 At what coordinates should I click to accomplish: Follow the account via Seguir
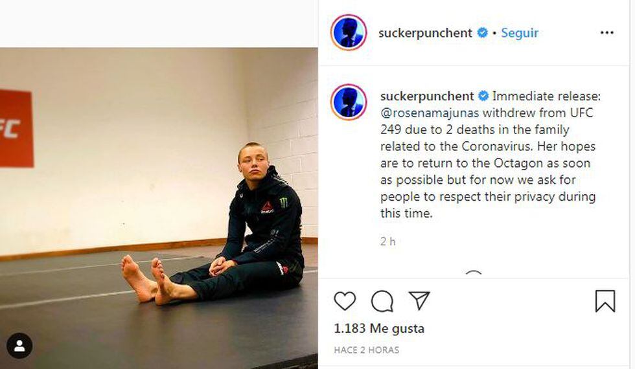pyautogui.click(x=520, y=33)
